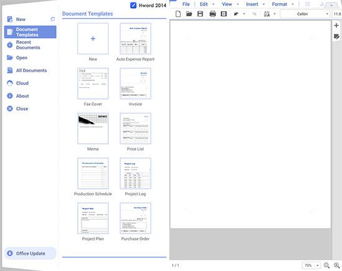The width and height of the screenshot is (342, 271).
Task: Select the blank New template thumbnail
Action: click(x=93, y=39)
